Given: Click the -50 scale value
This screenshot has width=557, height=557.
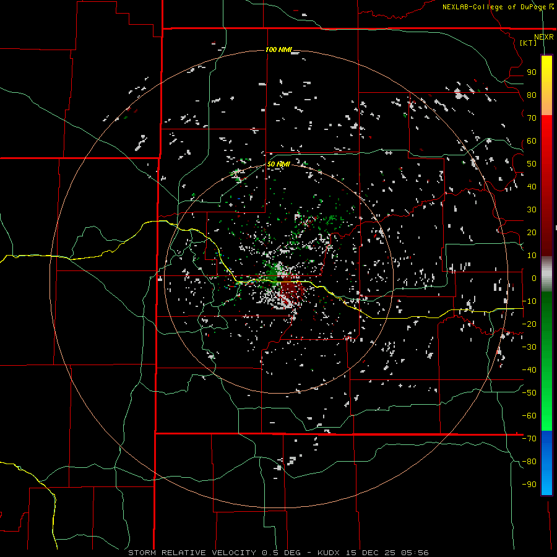Looking at the screenshot, I should coord(529,393).
